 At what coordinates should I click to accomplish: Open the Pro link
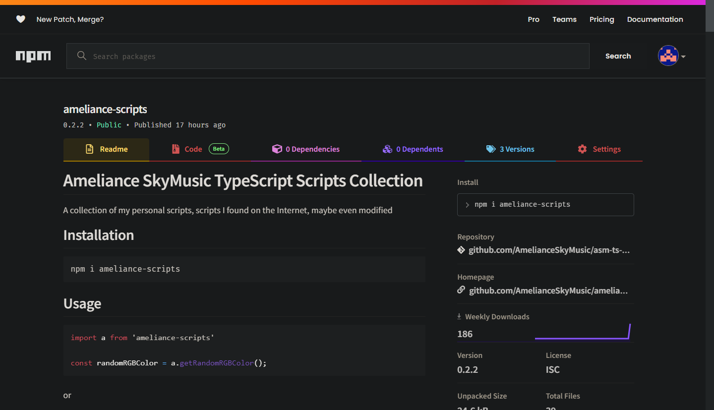tap(534, 19)
